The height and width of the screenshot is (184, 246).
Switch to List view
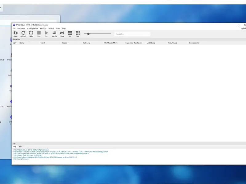pyautogui.click(x=70, y=34)
